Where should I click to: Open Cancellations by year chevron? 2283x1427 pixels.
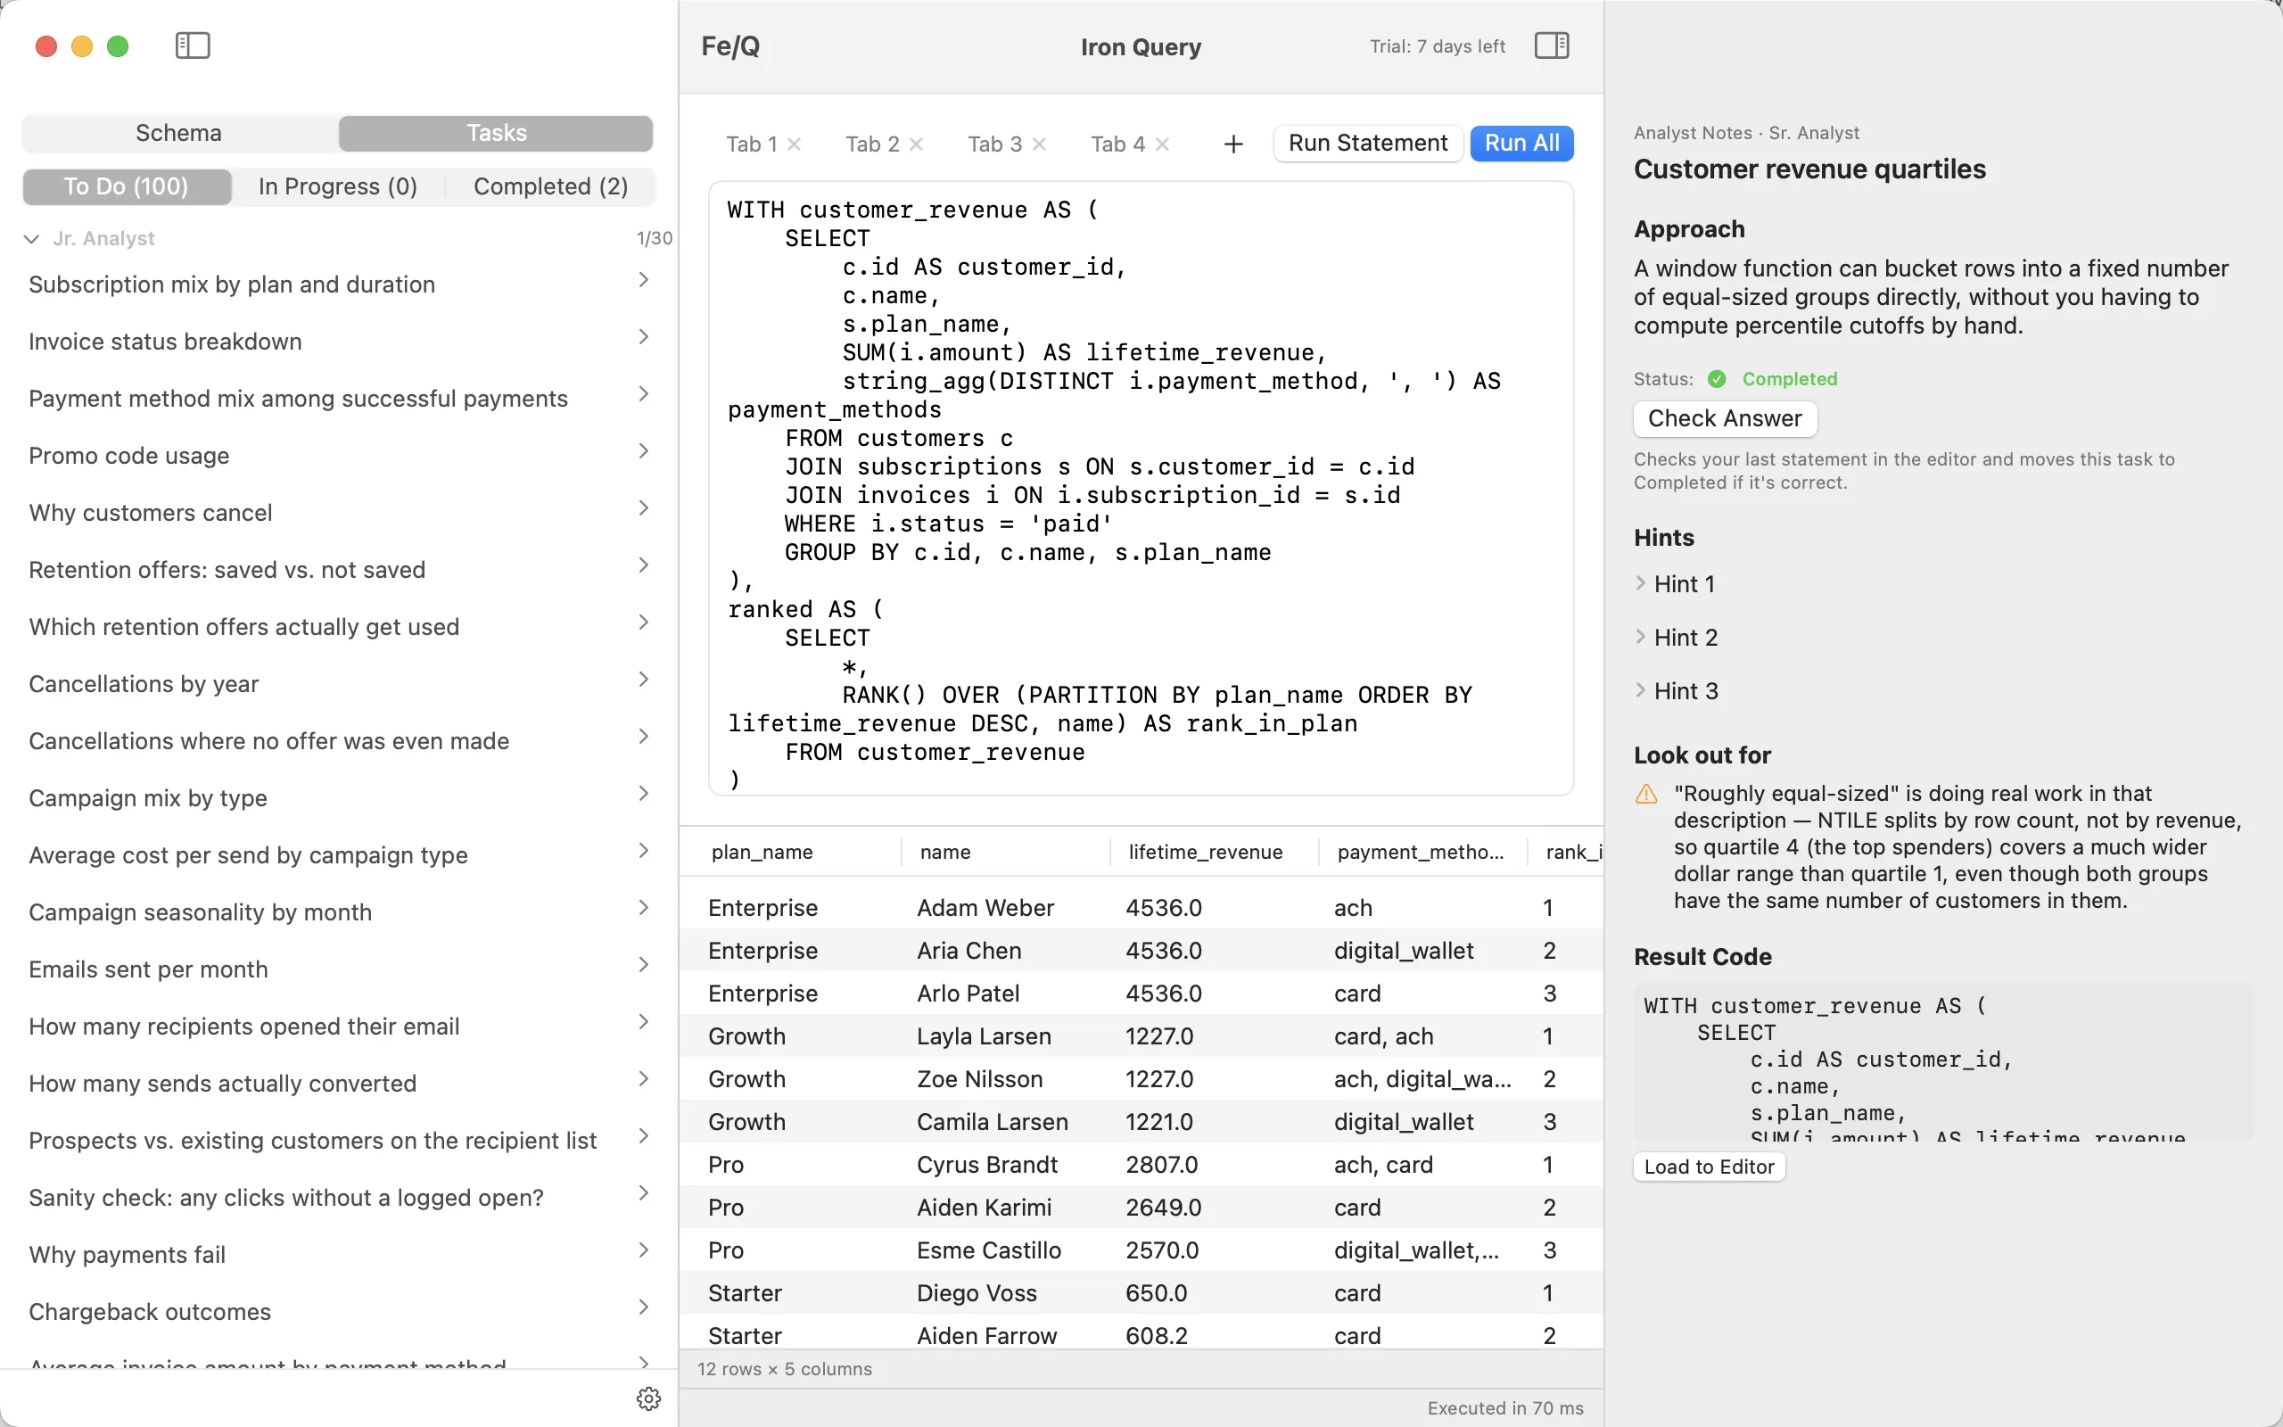pyautogui.click(x=643, y=680)
